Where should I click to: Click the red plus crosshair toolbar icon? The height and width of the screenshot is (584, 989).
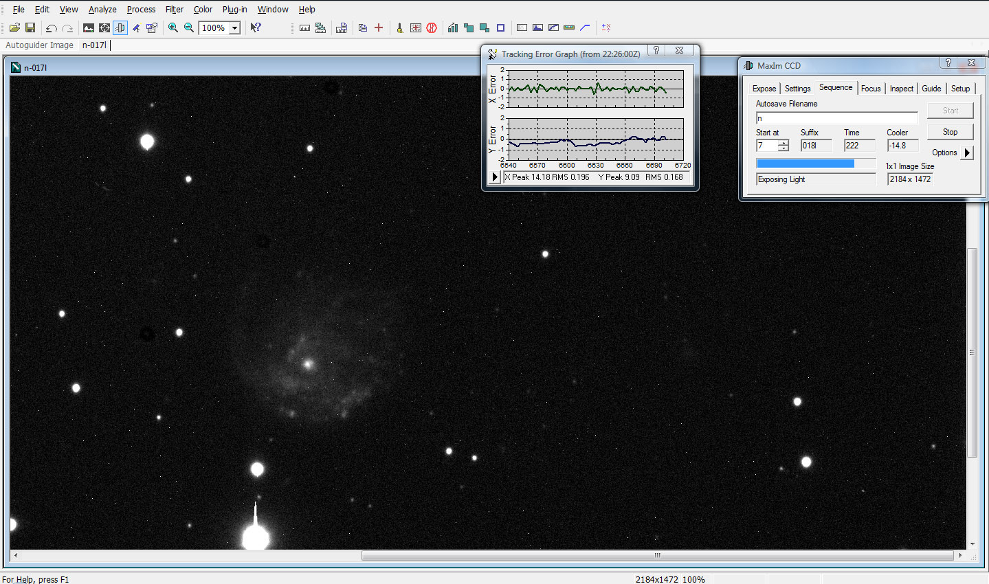(379, 28)
